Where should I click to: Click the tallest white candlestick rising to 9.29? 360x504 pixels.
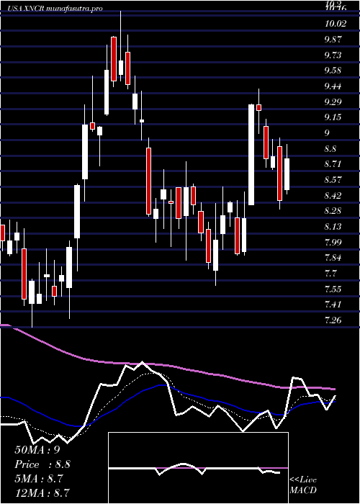click(x=251, y=155)
